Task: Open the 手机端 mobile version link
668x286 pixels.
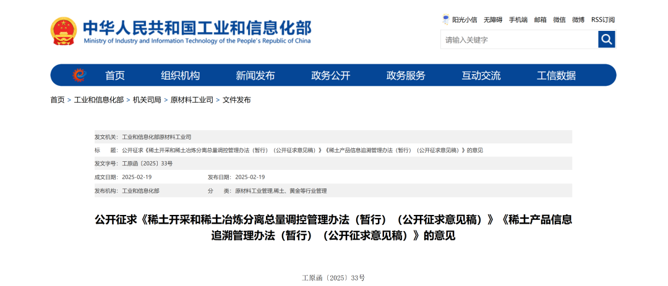Action: pyautogui.click(x=518, y=20)
